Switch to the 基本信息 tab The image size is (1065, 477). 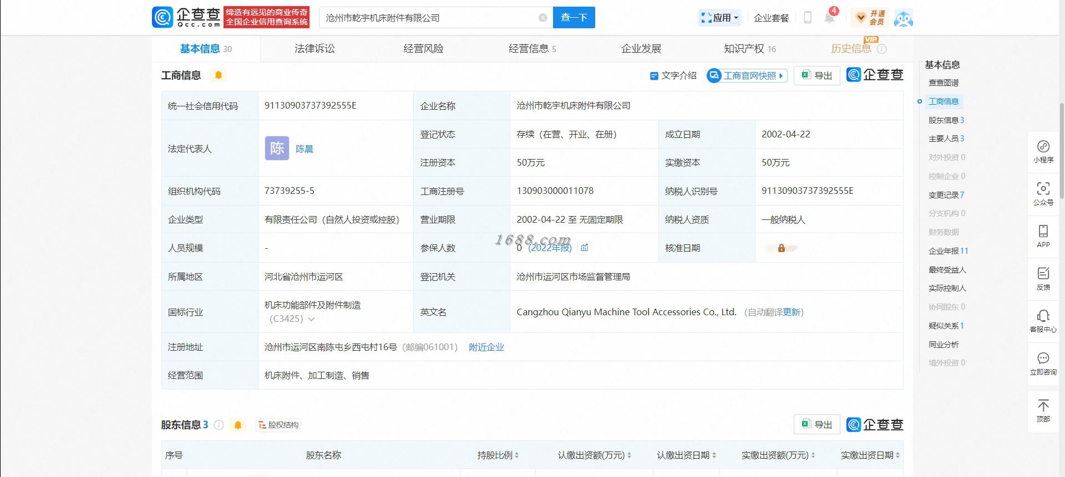point(206,49)
